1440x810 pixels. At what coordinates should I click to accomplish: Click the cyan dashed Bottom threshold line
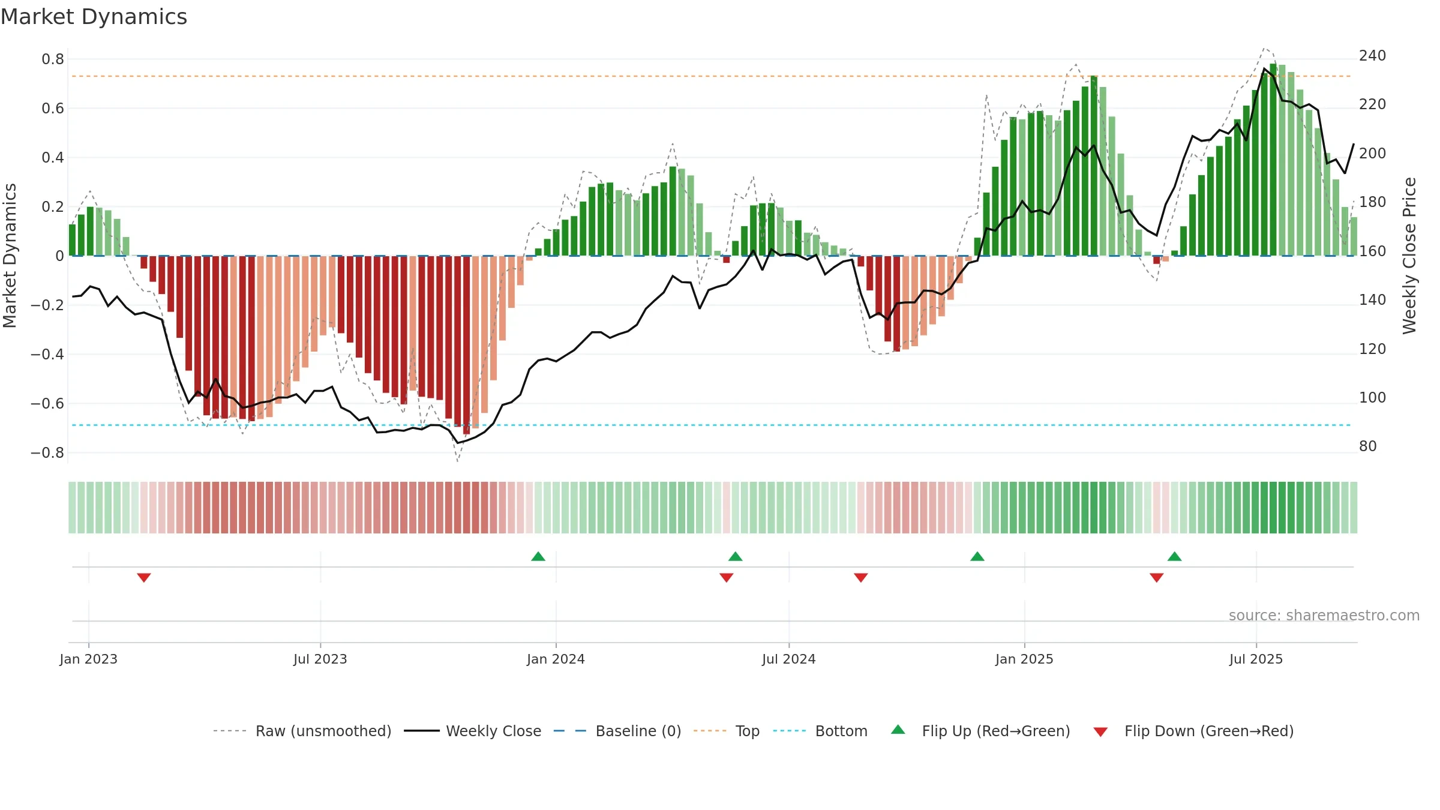[712, 425]
